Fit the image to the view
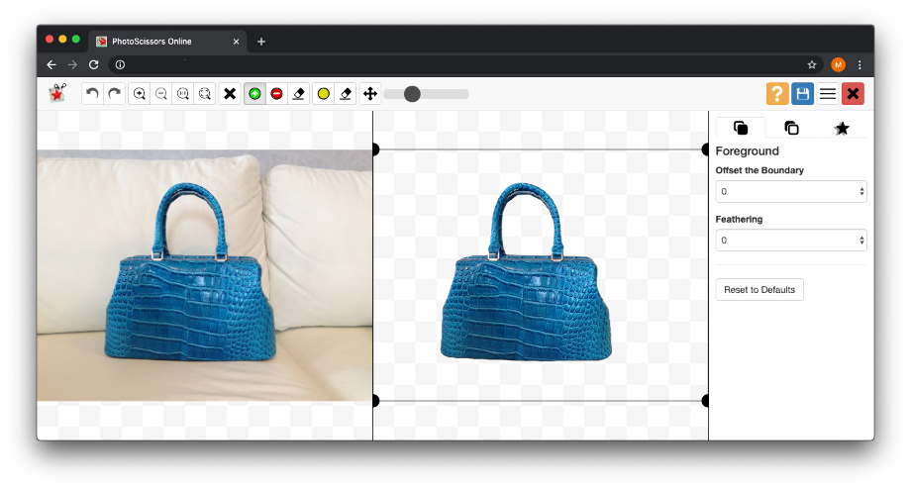 [x=205, y=93]
